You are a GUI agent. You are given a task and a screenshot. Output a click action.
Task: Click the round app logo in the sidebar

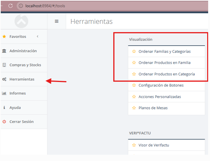click(21, 21)
